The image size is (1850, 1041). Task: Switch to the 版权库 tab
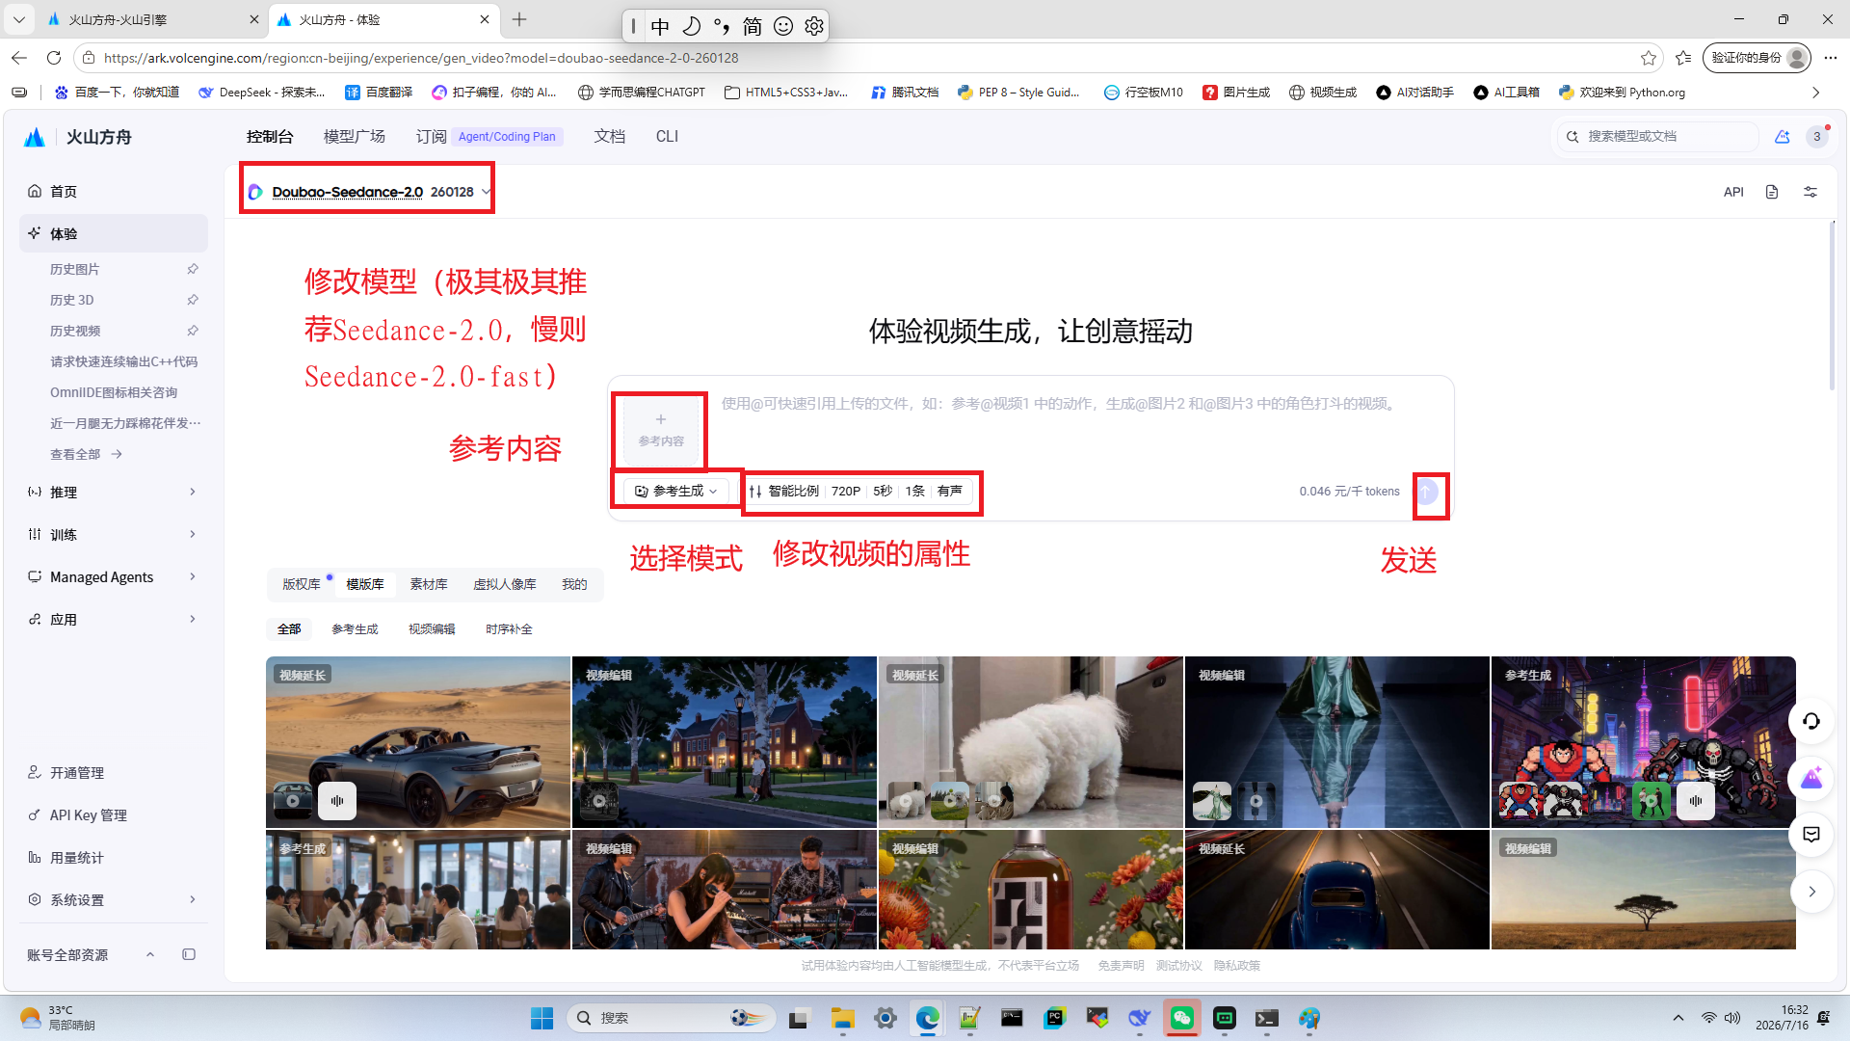(302, 584)
